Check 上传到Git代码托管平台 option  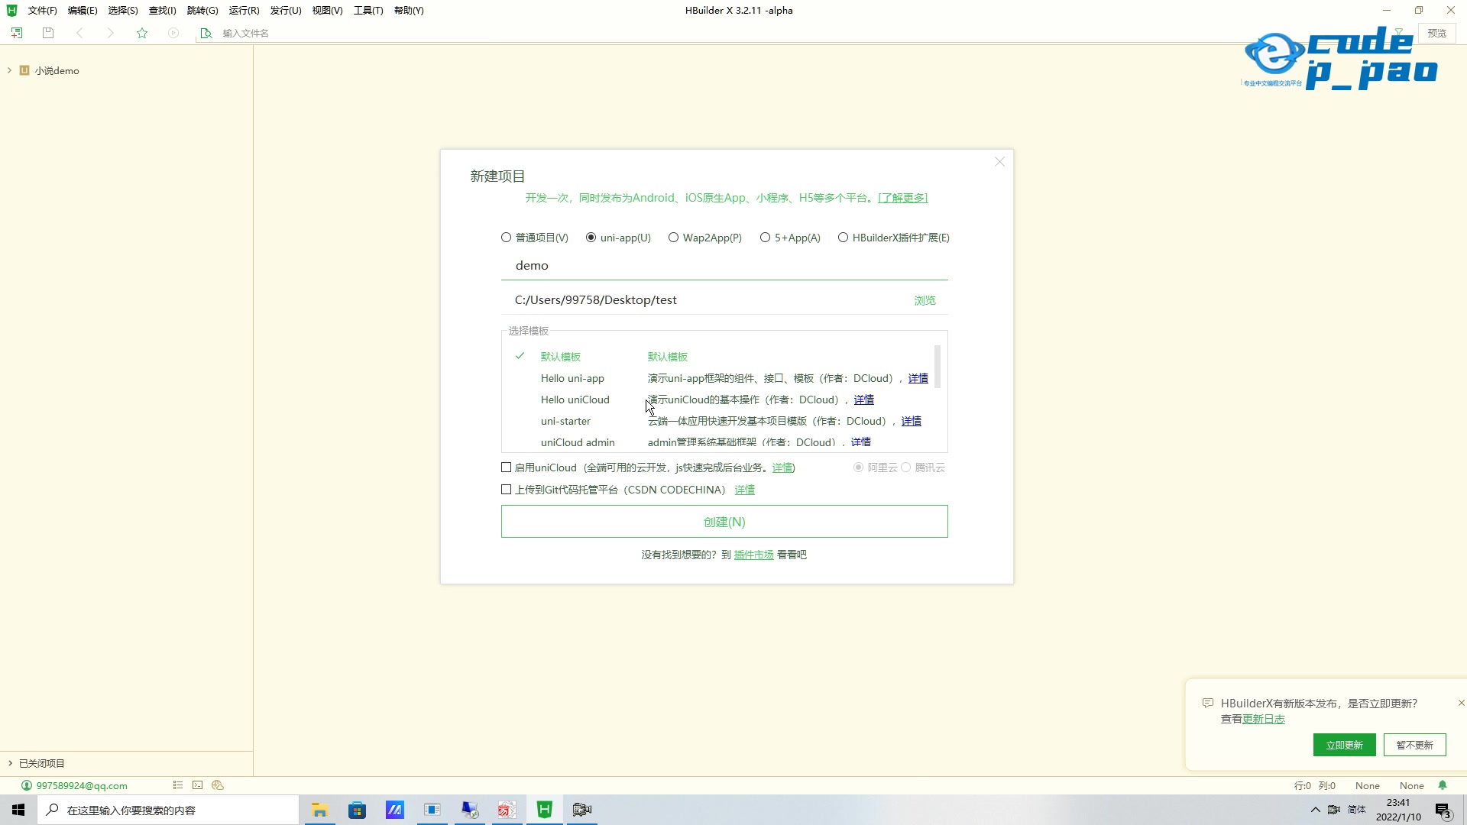coord(506,490)
